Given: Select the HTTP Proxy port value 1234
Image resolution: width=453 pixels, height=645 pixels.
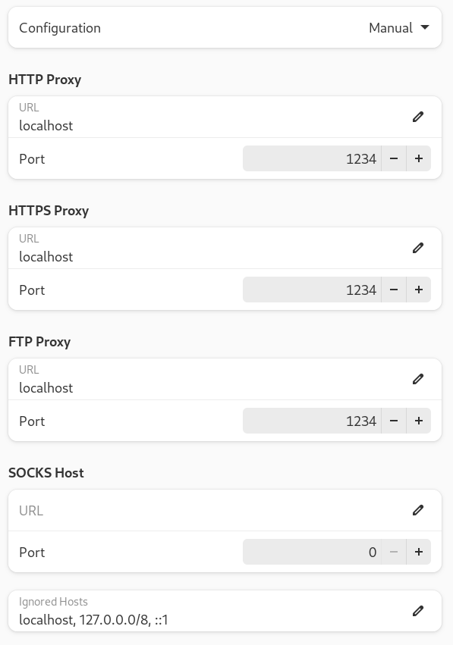Looking at the screenshot, I should click(362, 158).
